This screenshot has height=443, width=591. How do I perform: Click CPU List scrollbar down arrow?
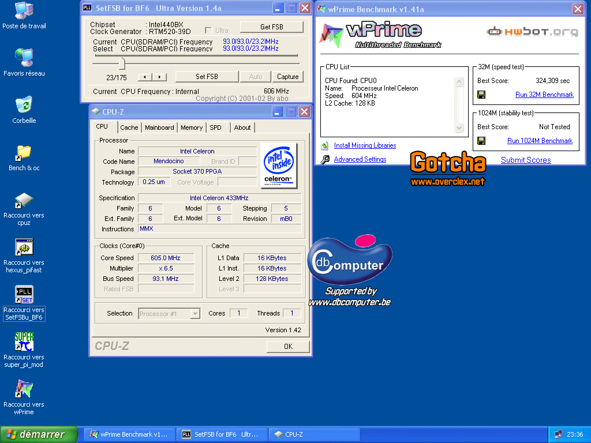[x=459, y=127]
